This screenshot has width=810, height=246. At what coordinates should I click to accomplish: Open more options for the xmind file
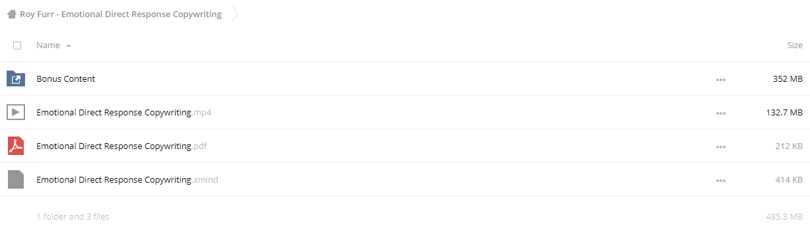pyautogui.click(x=721, y=181)
